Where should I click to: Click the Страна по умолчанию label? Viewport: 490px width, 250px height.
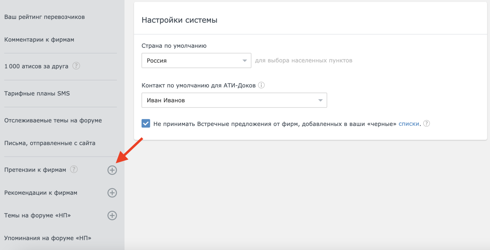point(174,46)
